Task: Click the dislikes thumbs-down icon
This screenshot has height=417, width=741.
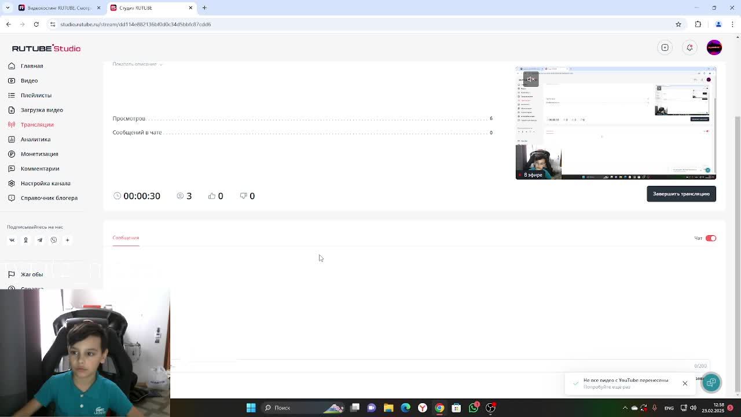Action: [x=243, y=196]
